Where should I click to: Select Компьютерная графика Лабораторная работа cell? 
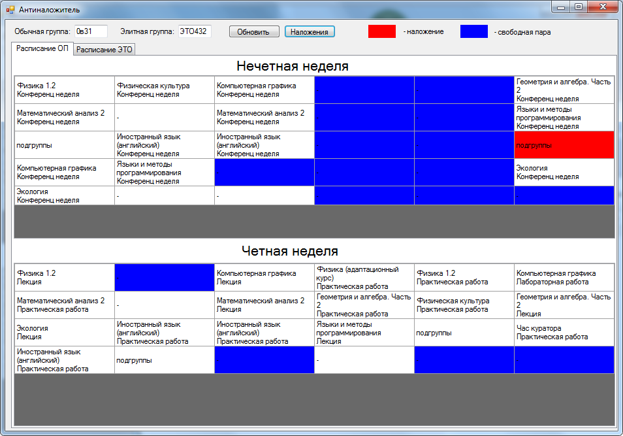tap(564, 277)
